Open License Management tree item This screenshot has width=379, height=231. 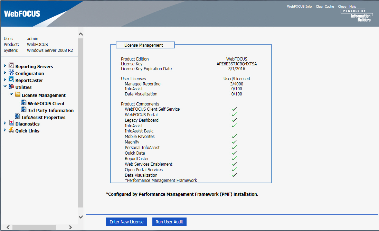(44, 95)
